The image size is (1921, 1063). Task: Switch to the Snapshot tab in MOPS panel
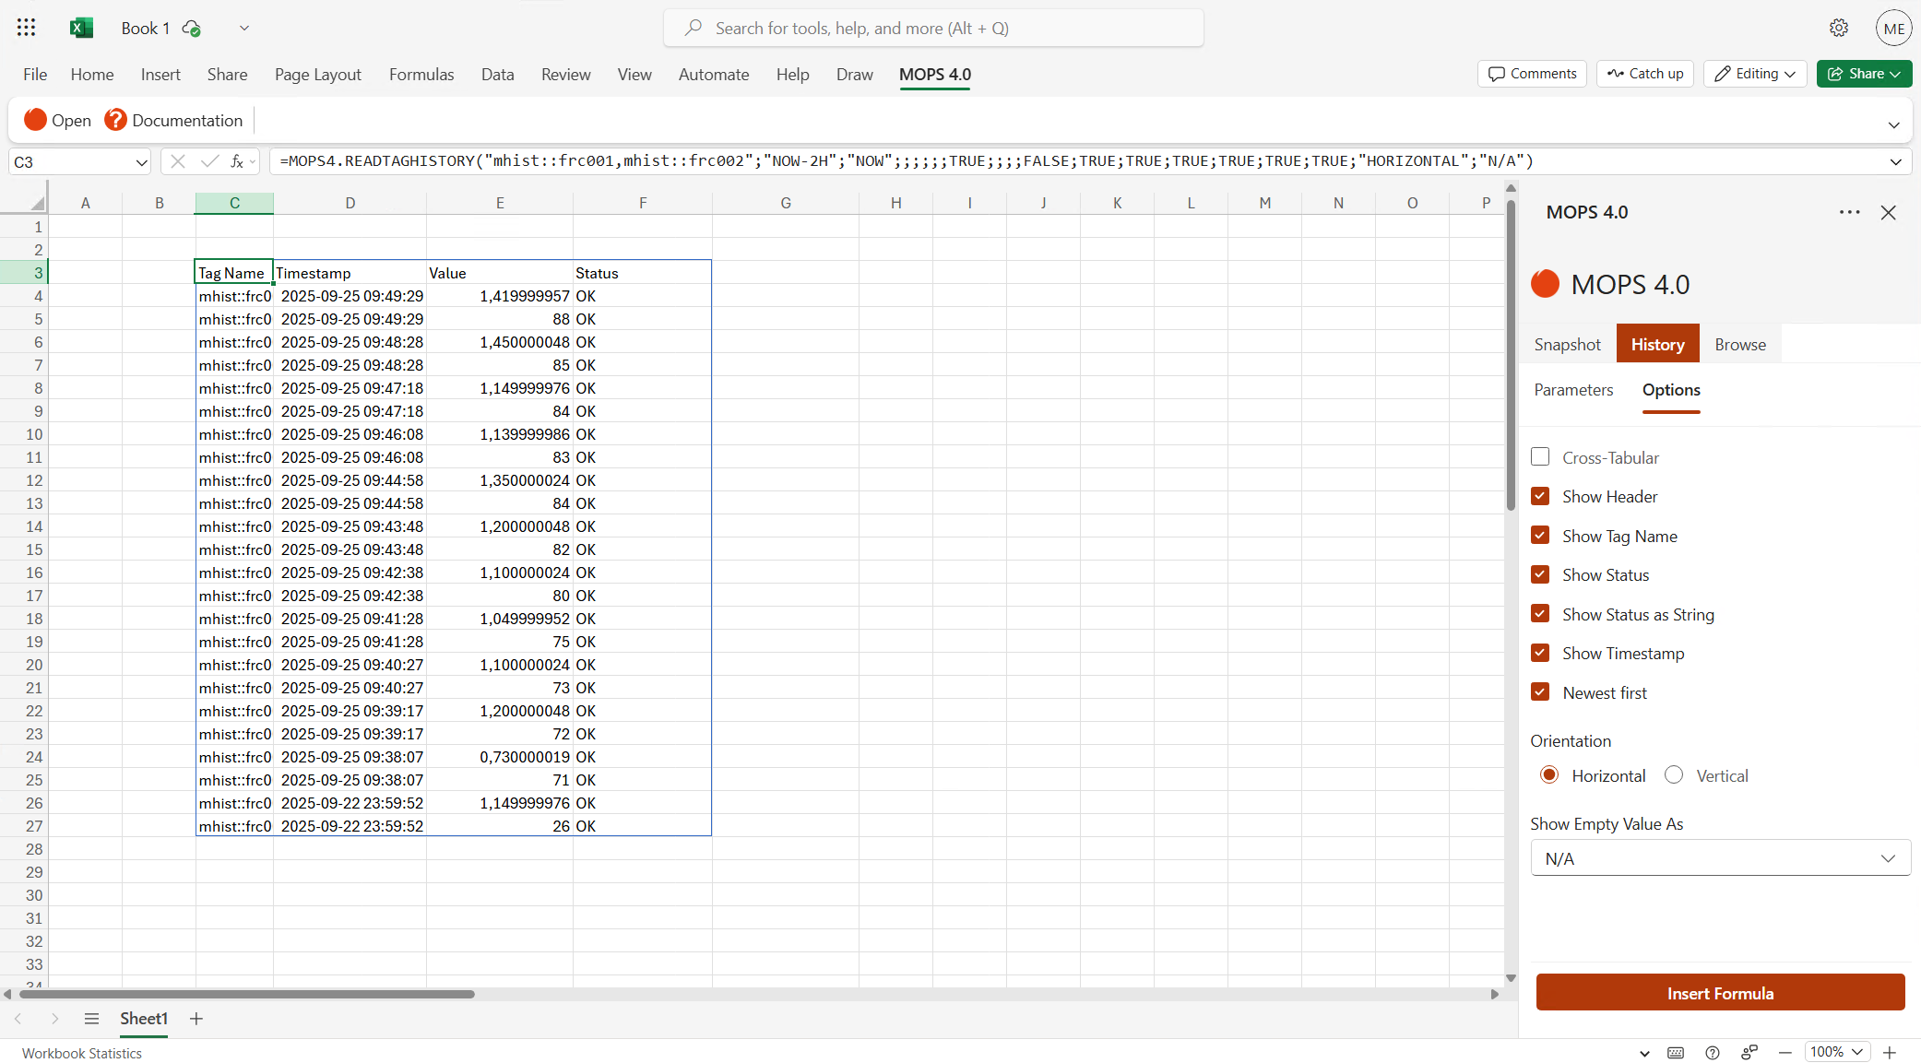pyautogui.click(x=1567, y=343)
